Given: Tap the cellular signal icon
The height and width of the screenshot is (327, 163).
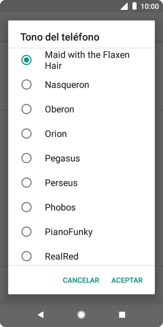Looking at the screenshot, I should [x=124, y=6].
